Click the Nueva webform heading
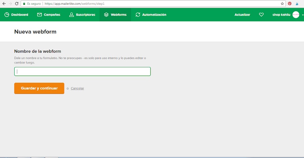 pyautogui.click(x=35, y=32)
